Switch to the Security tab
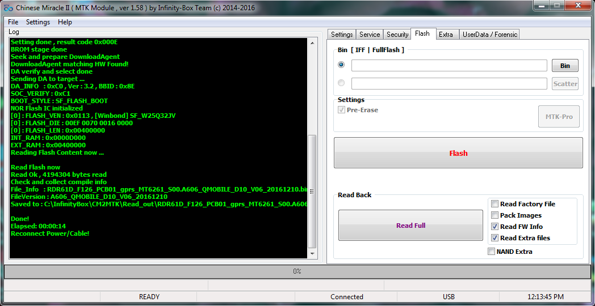Image resolution: width=595 pixels, height=306 pixels. pos(397,35)
